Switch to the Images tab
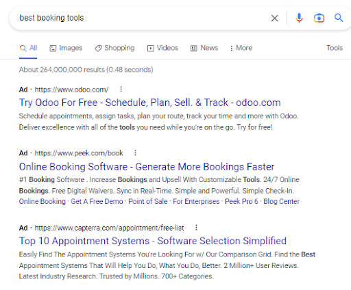The image size is (351, 290). [x=66, y=48]
